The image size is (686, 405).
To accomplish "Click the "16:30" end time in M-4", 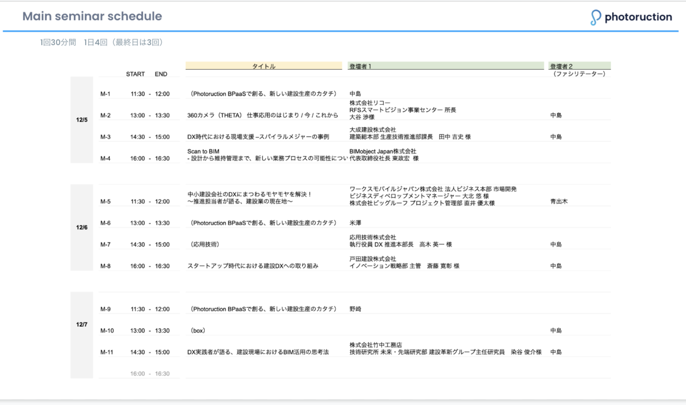I will coord(162,158).
